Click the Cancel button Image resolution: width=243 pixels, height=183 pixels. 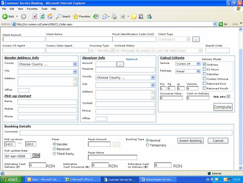click(x=218, y=141)
